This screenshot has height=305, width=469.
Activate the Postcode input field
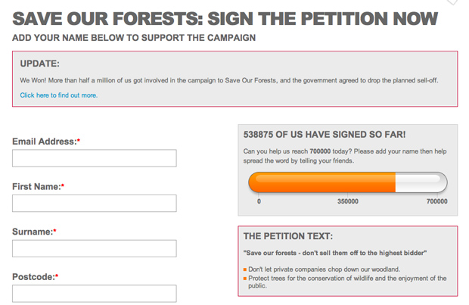(x=95, y=294)
